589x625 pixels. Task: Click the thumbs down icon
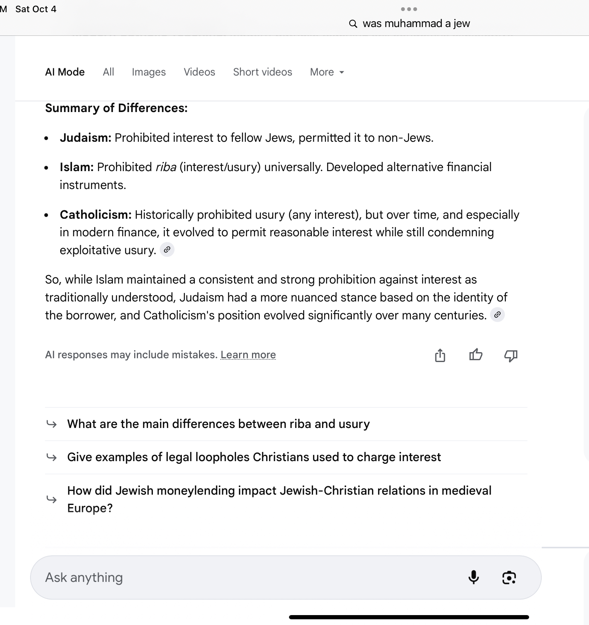point(510,356)
